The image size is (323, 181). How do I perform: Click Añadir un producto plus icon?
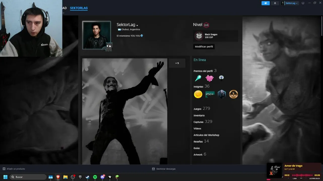pos(4,169)
